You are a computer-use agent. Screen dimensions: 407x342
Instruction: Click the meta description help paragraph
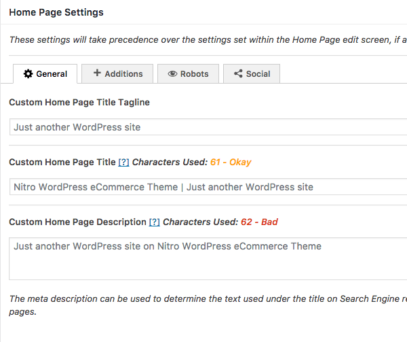tap(208, 305)
